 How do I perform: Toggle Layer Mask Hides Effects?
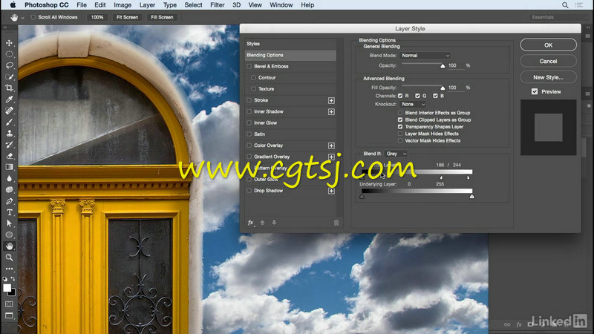[x=400, y=134]
